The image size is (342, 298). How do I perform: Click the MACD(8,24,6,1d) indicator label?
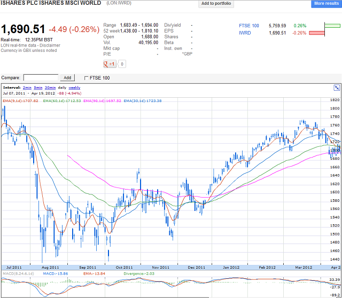coord(18,273)
